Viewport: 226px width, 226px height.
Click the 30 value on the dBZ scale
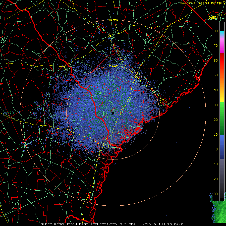(x=216, y=105)
